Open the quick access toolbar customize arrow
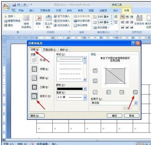 [x=31, y=5]
